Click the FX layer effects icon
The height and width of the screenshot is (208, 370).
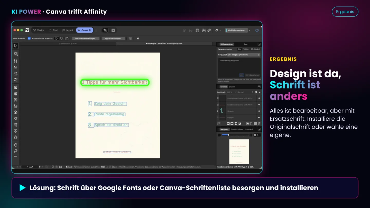click(x=228, y=124)
